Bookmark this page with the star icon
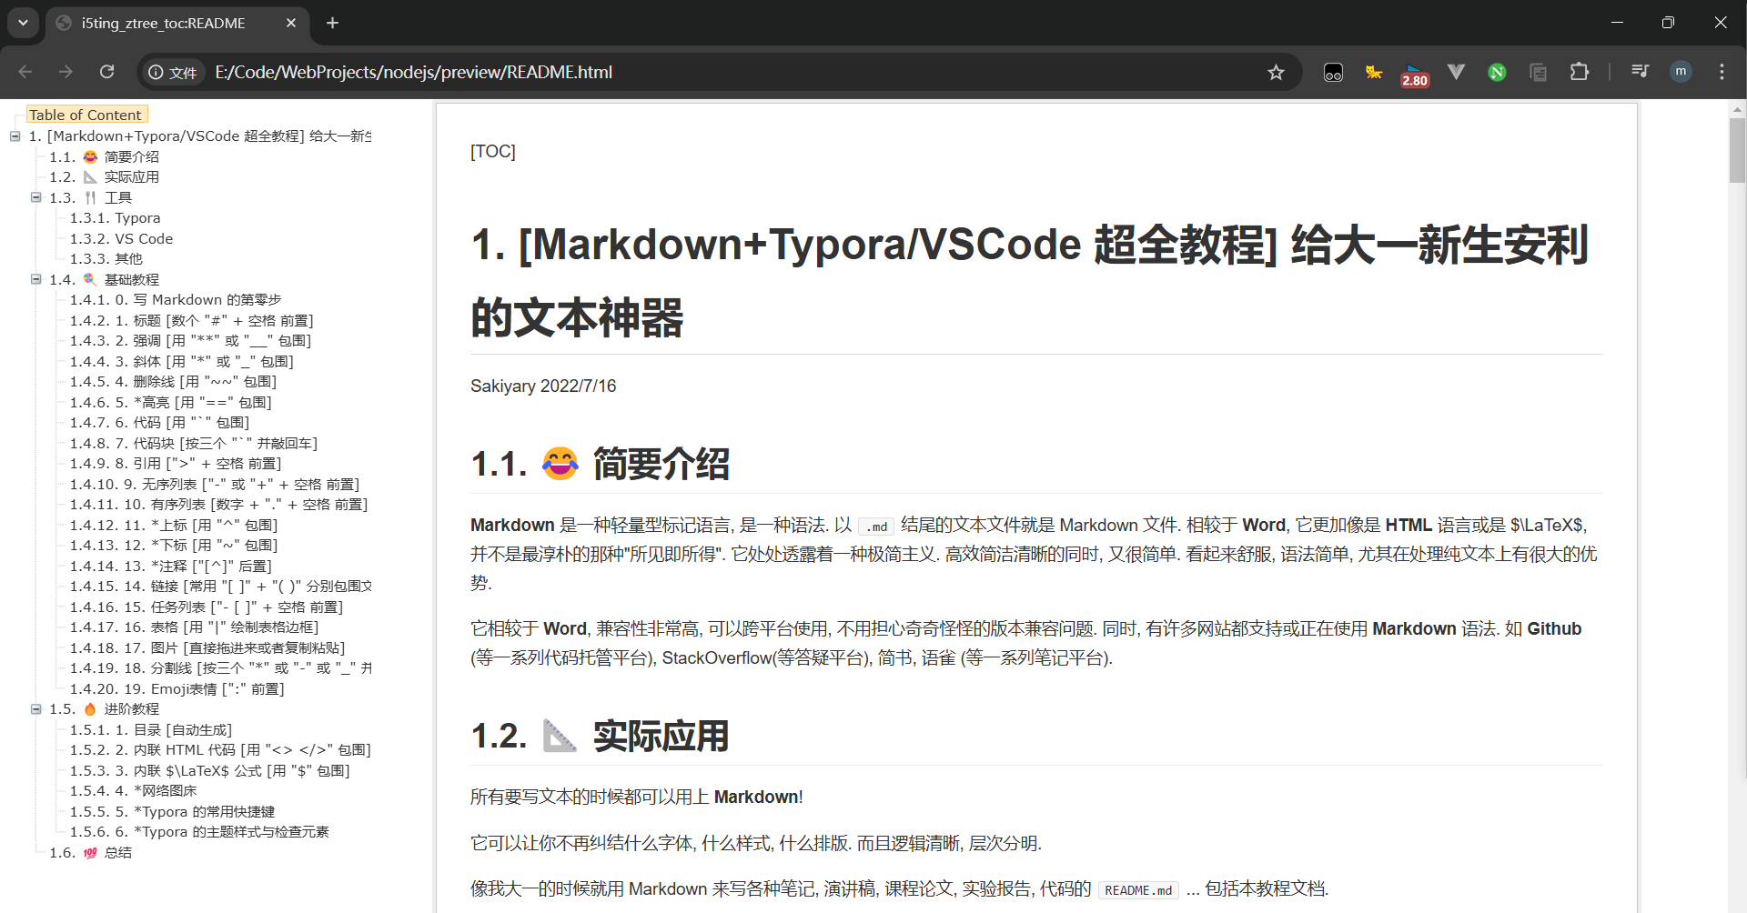The width and height of the screenshot is (1747, 913). point(1276,72)
